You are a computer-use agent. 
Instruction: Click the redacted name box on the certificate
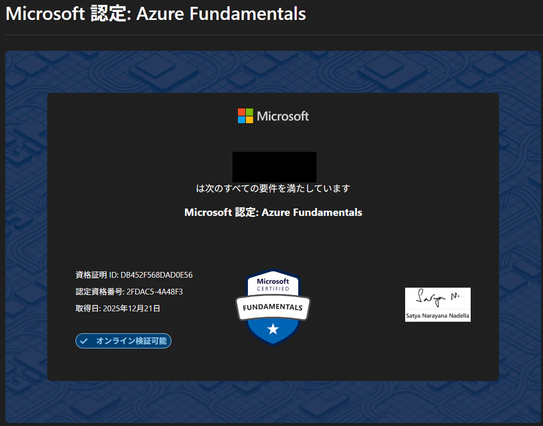pyautogui.click(x=274, y=167)
